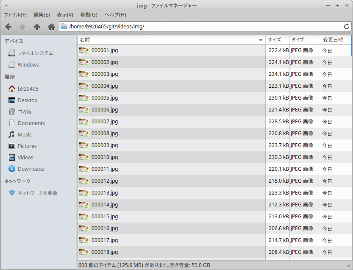Click the thumbnail of 000011.jpg
This screenshot has width=353, height=270.
point(84,169)
